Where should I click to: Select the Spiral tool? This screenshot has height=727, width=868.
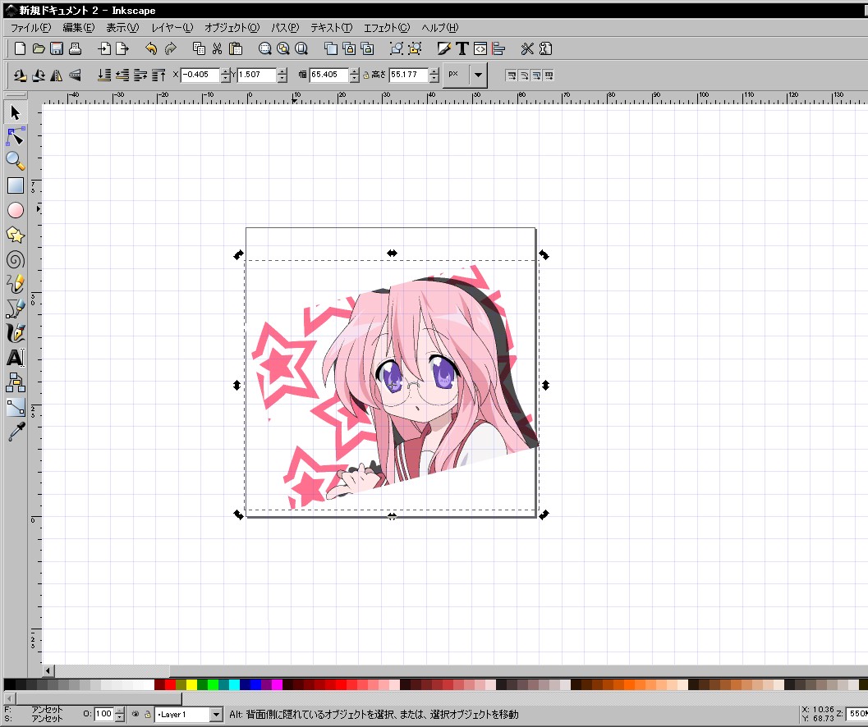pyautogui.click(x=15, y=259)
